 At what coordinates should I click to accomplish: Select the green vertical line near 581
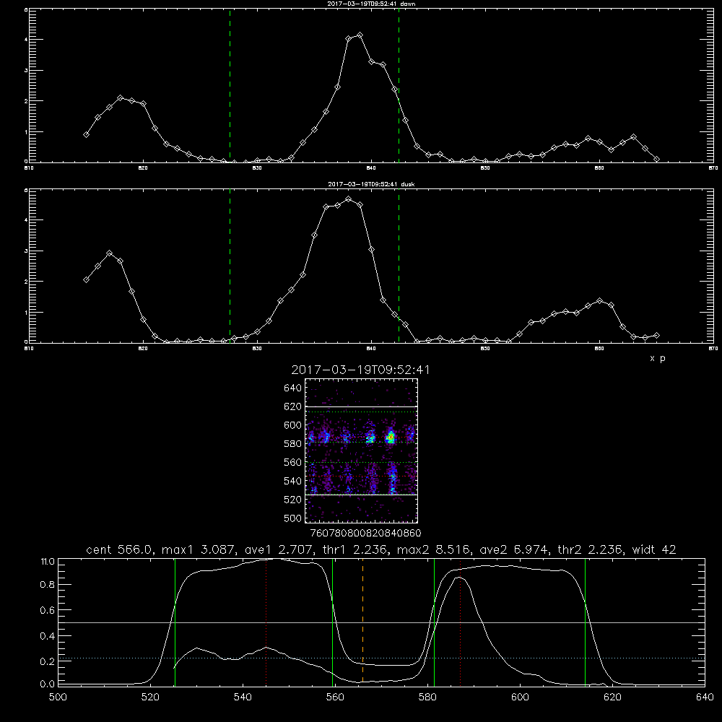coord(434,622)
